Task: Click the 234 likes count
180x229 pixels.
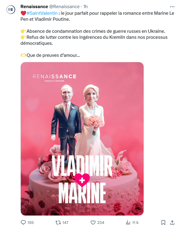Action: (x=101, y=222)
